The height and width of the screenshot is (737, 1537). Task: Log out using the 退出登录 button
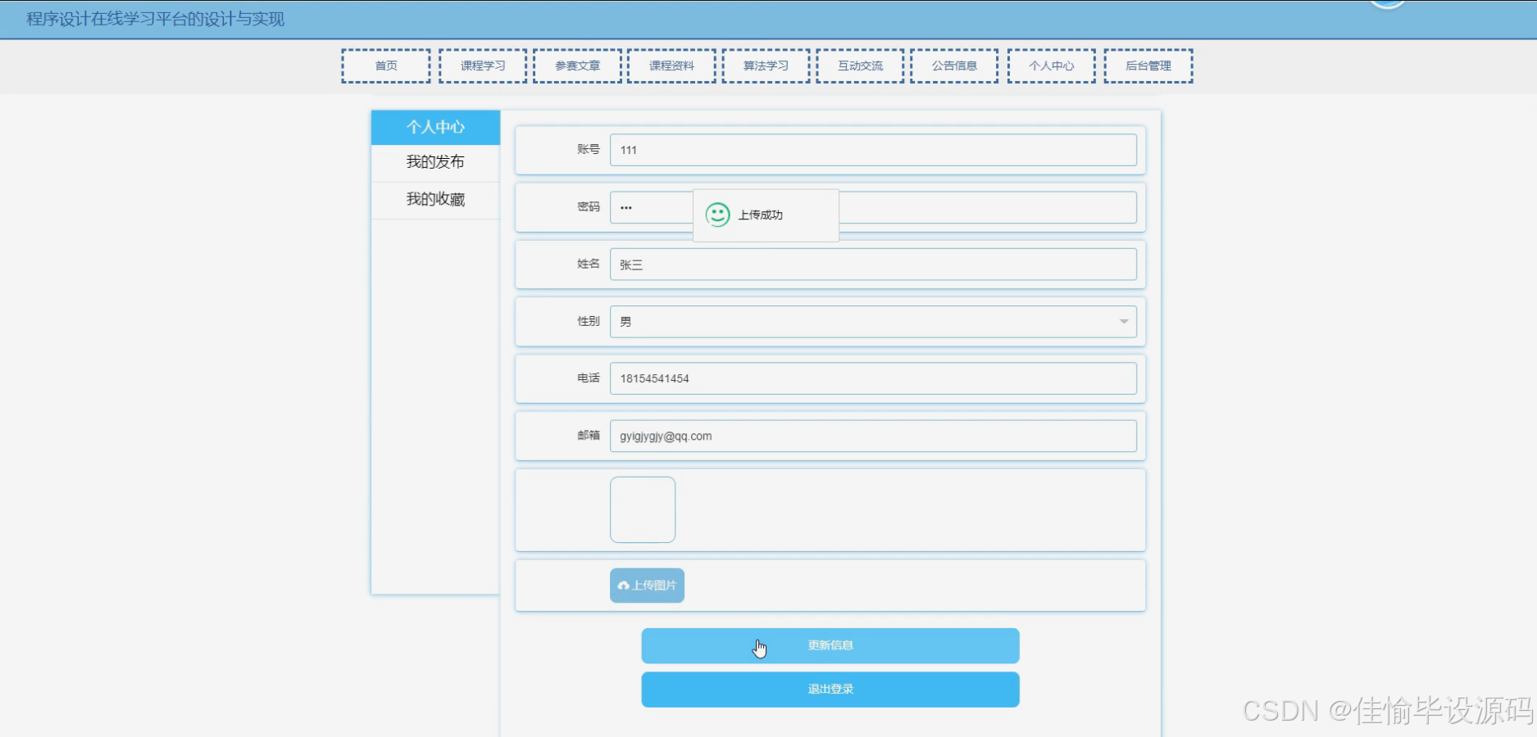tap(830, 690)
